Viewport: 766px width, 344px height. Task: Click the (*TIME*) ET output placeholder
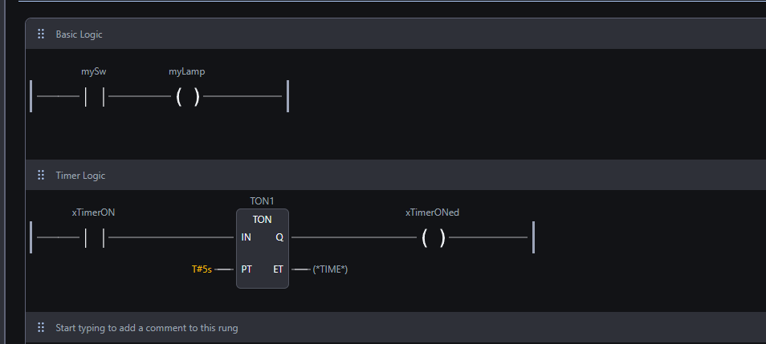(330, 269)
